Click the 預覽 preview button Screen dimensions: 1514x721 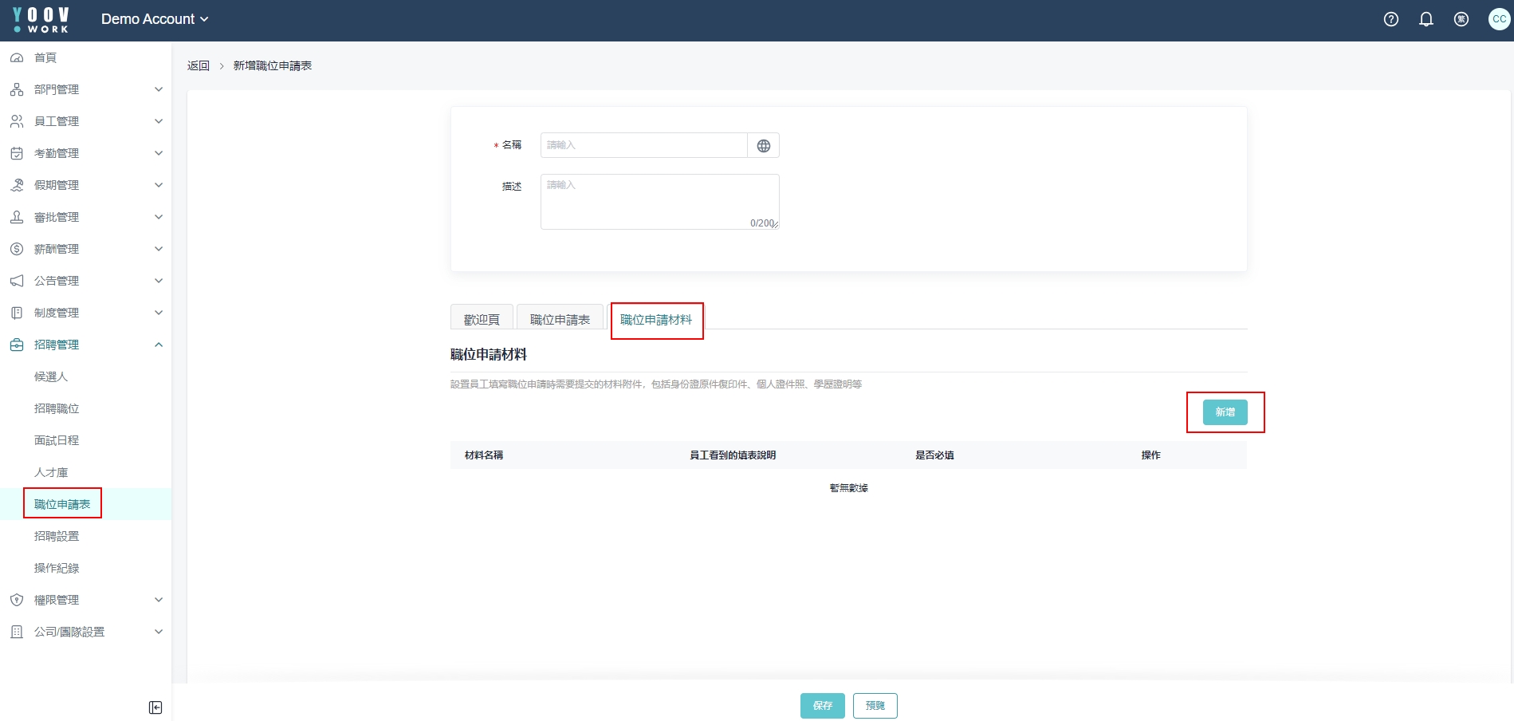pos(875,706)
